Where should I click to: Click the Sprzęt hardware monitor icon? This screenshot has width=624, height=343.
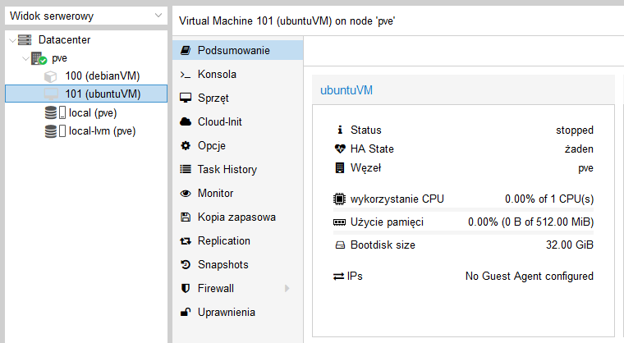point(185,98)
